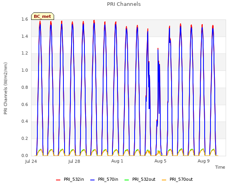Click the PRI Channels chart title
This screenshot has width=249, height=187.
click(124, 4)
